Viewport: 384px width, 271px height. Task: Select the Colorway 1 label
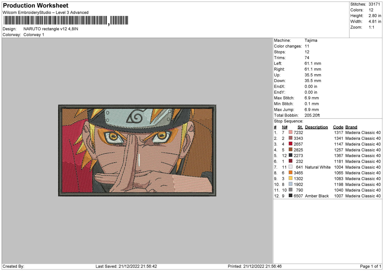point(34,35)
